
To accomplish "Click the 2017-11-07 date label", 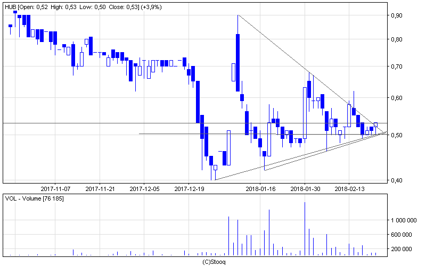I will [x=55, y=189].
